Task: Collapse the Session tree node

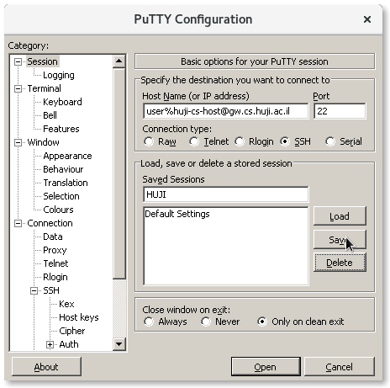Action: (x=18, y=61)
